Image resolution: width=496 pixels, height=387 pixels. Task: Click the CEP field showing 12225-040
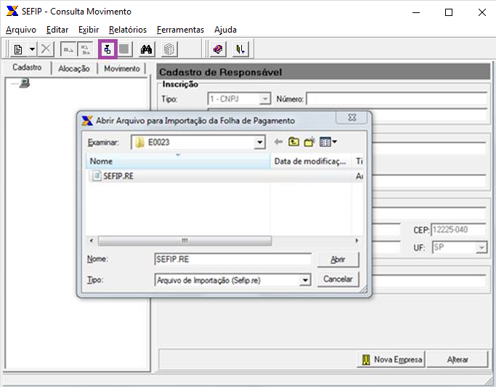point(458,230)
